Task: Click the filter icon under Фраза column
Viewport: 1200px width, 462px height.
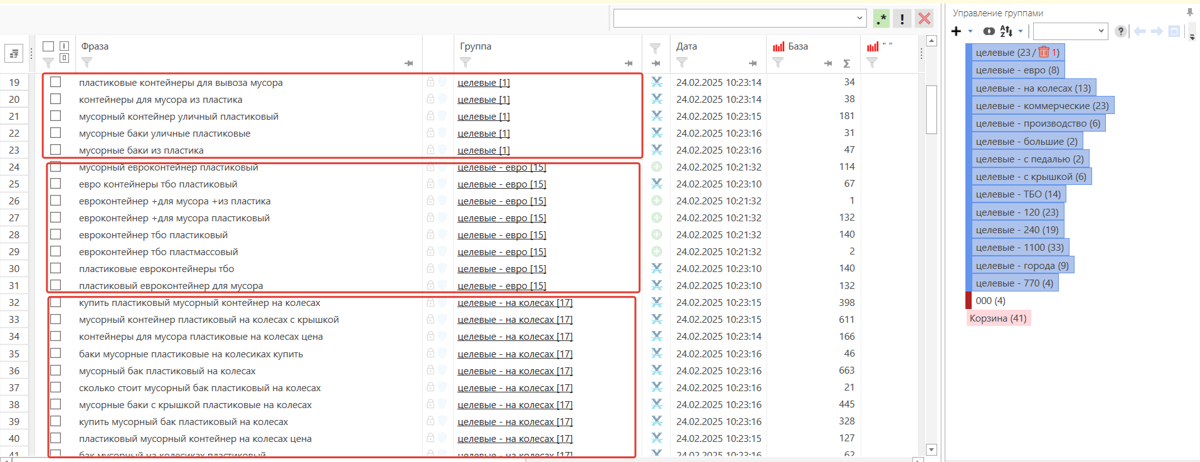Action: pyautogui.click(x=87, y=63)
